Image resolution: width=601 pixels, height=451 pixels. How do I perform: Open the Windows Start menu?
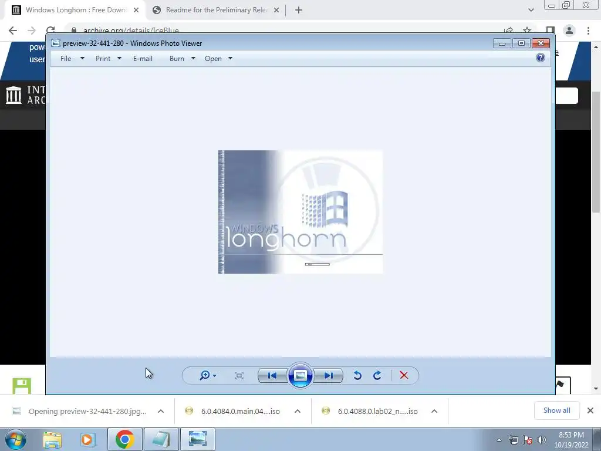coord(16,439)
